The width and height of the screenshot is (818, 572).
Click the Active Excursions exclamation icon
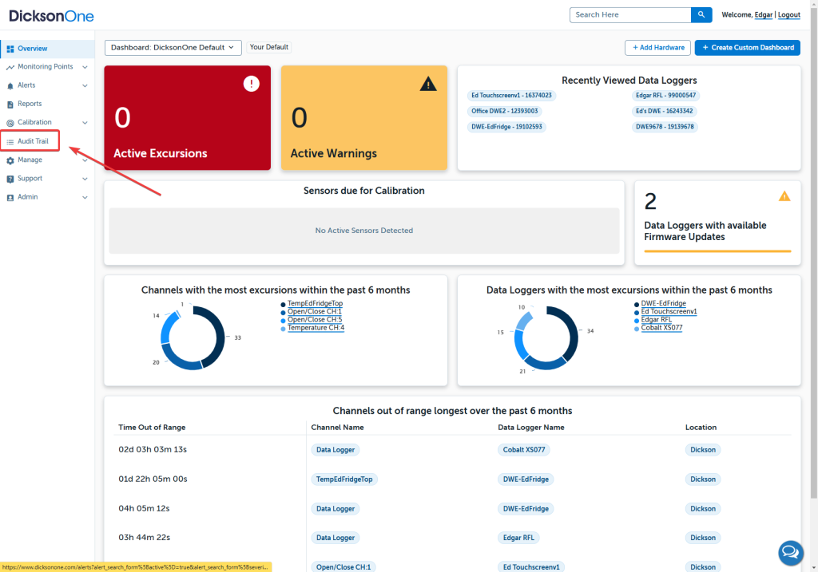coord(251,84)
